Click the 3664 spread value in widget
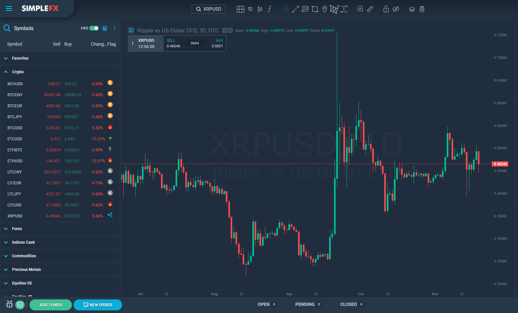Screen dimensions: 518x313 (x=195, y=43)
